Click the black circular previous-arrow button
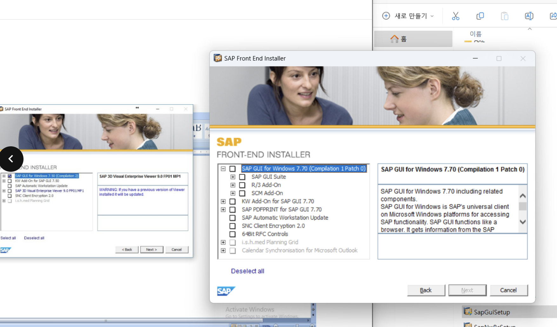 click(11, 159)
